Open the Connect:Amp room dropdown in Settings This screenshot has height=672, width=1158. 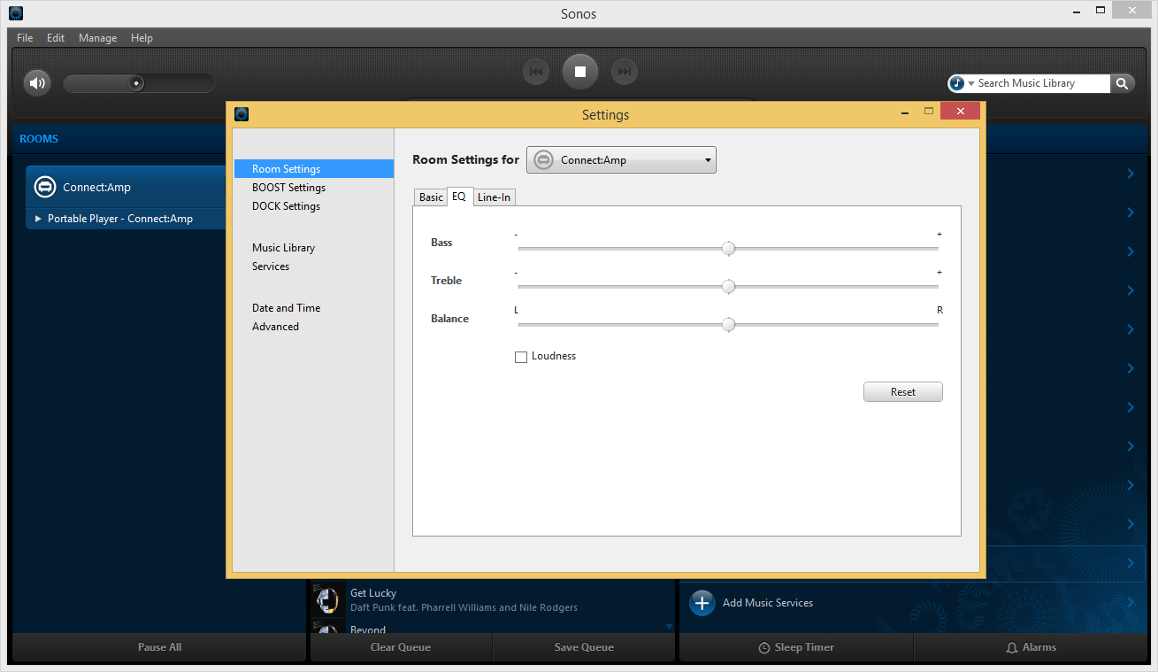click(621, 160)
